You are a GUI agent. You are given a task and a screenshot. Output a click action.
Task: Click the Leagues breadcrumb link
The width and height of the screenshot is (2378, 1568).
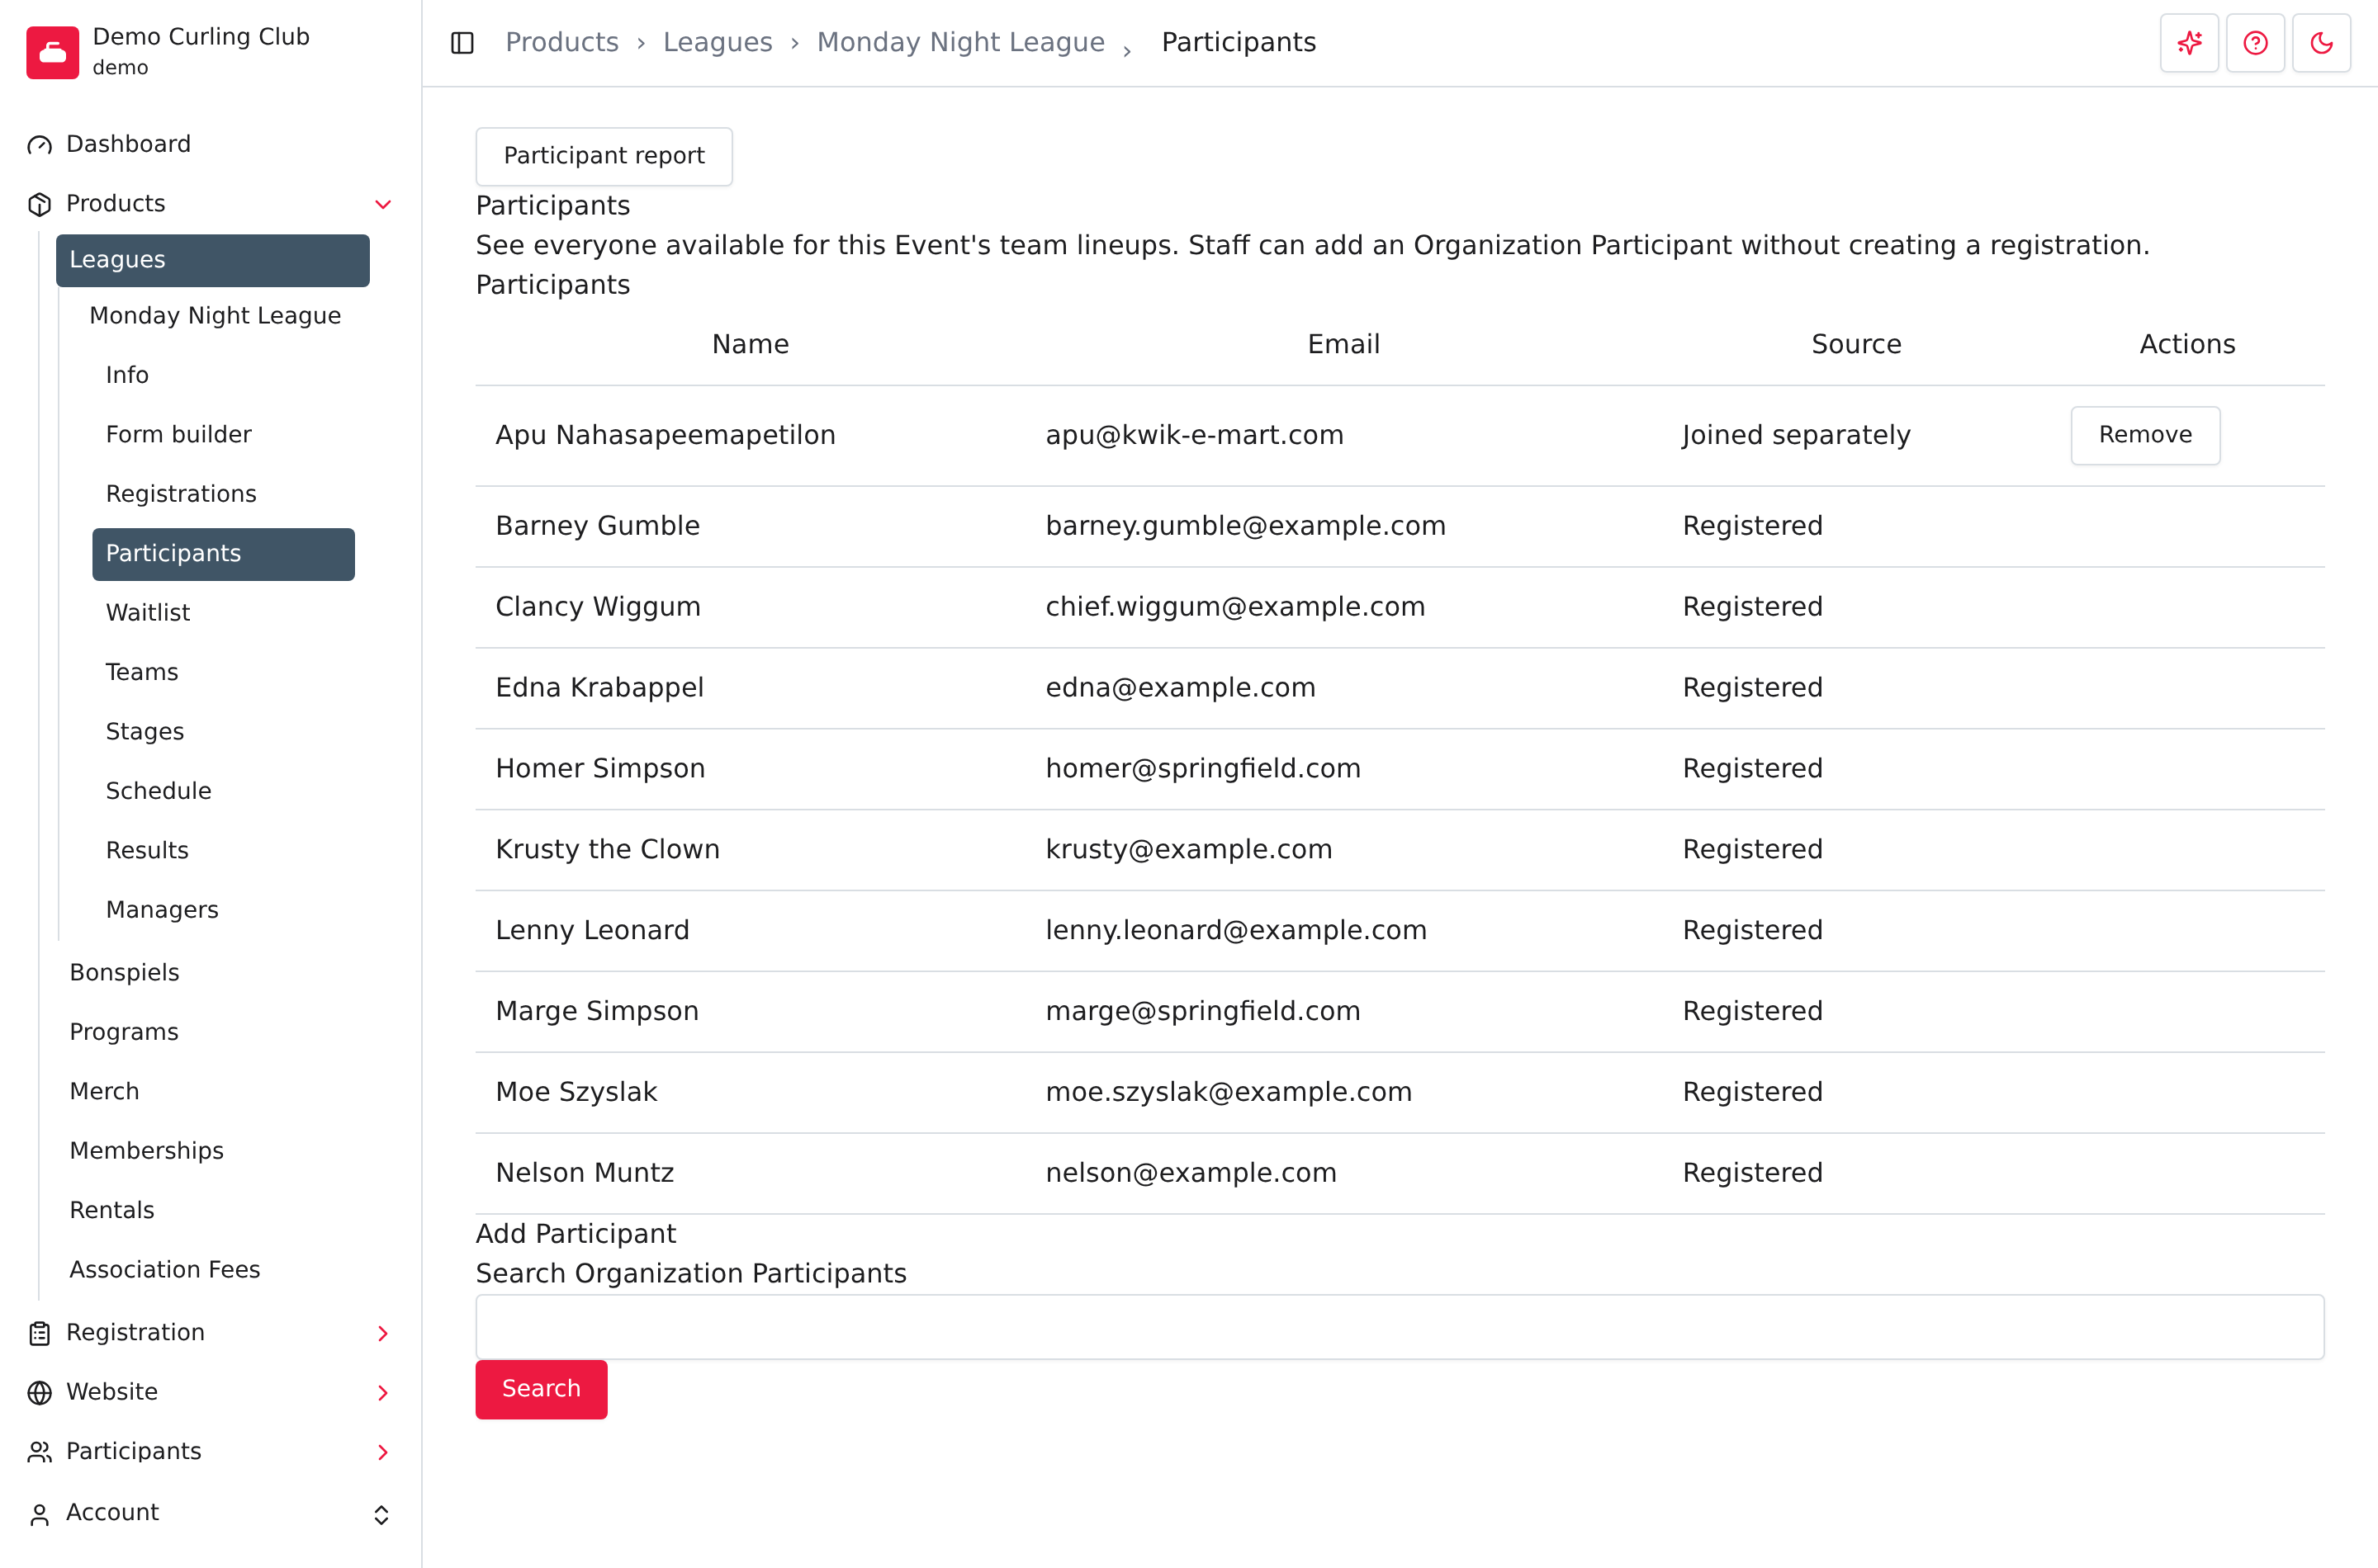click(x=718, y=42)
